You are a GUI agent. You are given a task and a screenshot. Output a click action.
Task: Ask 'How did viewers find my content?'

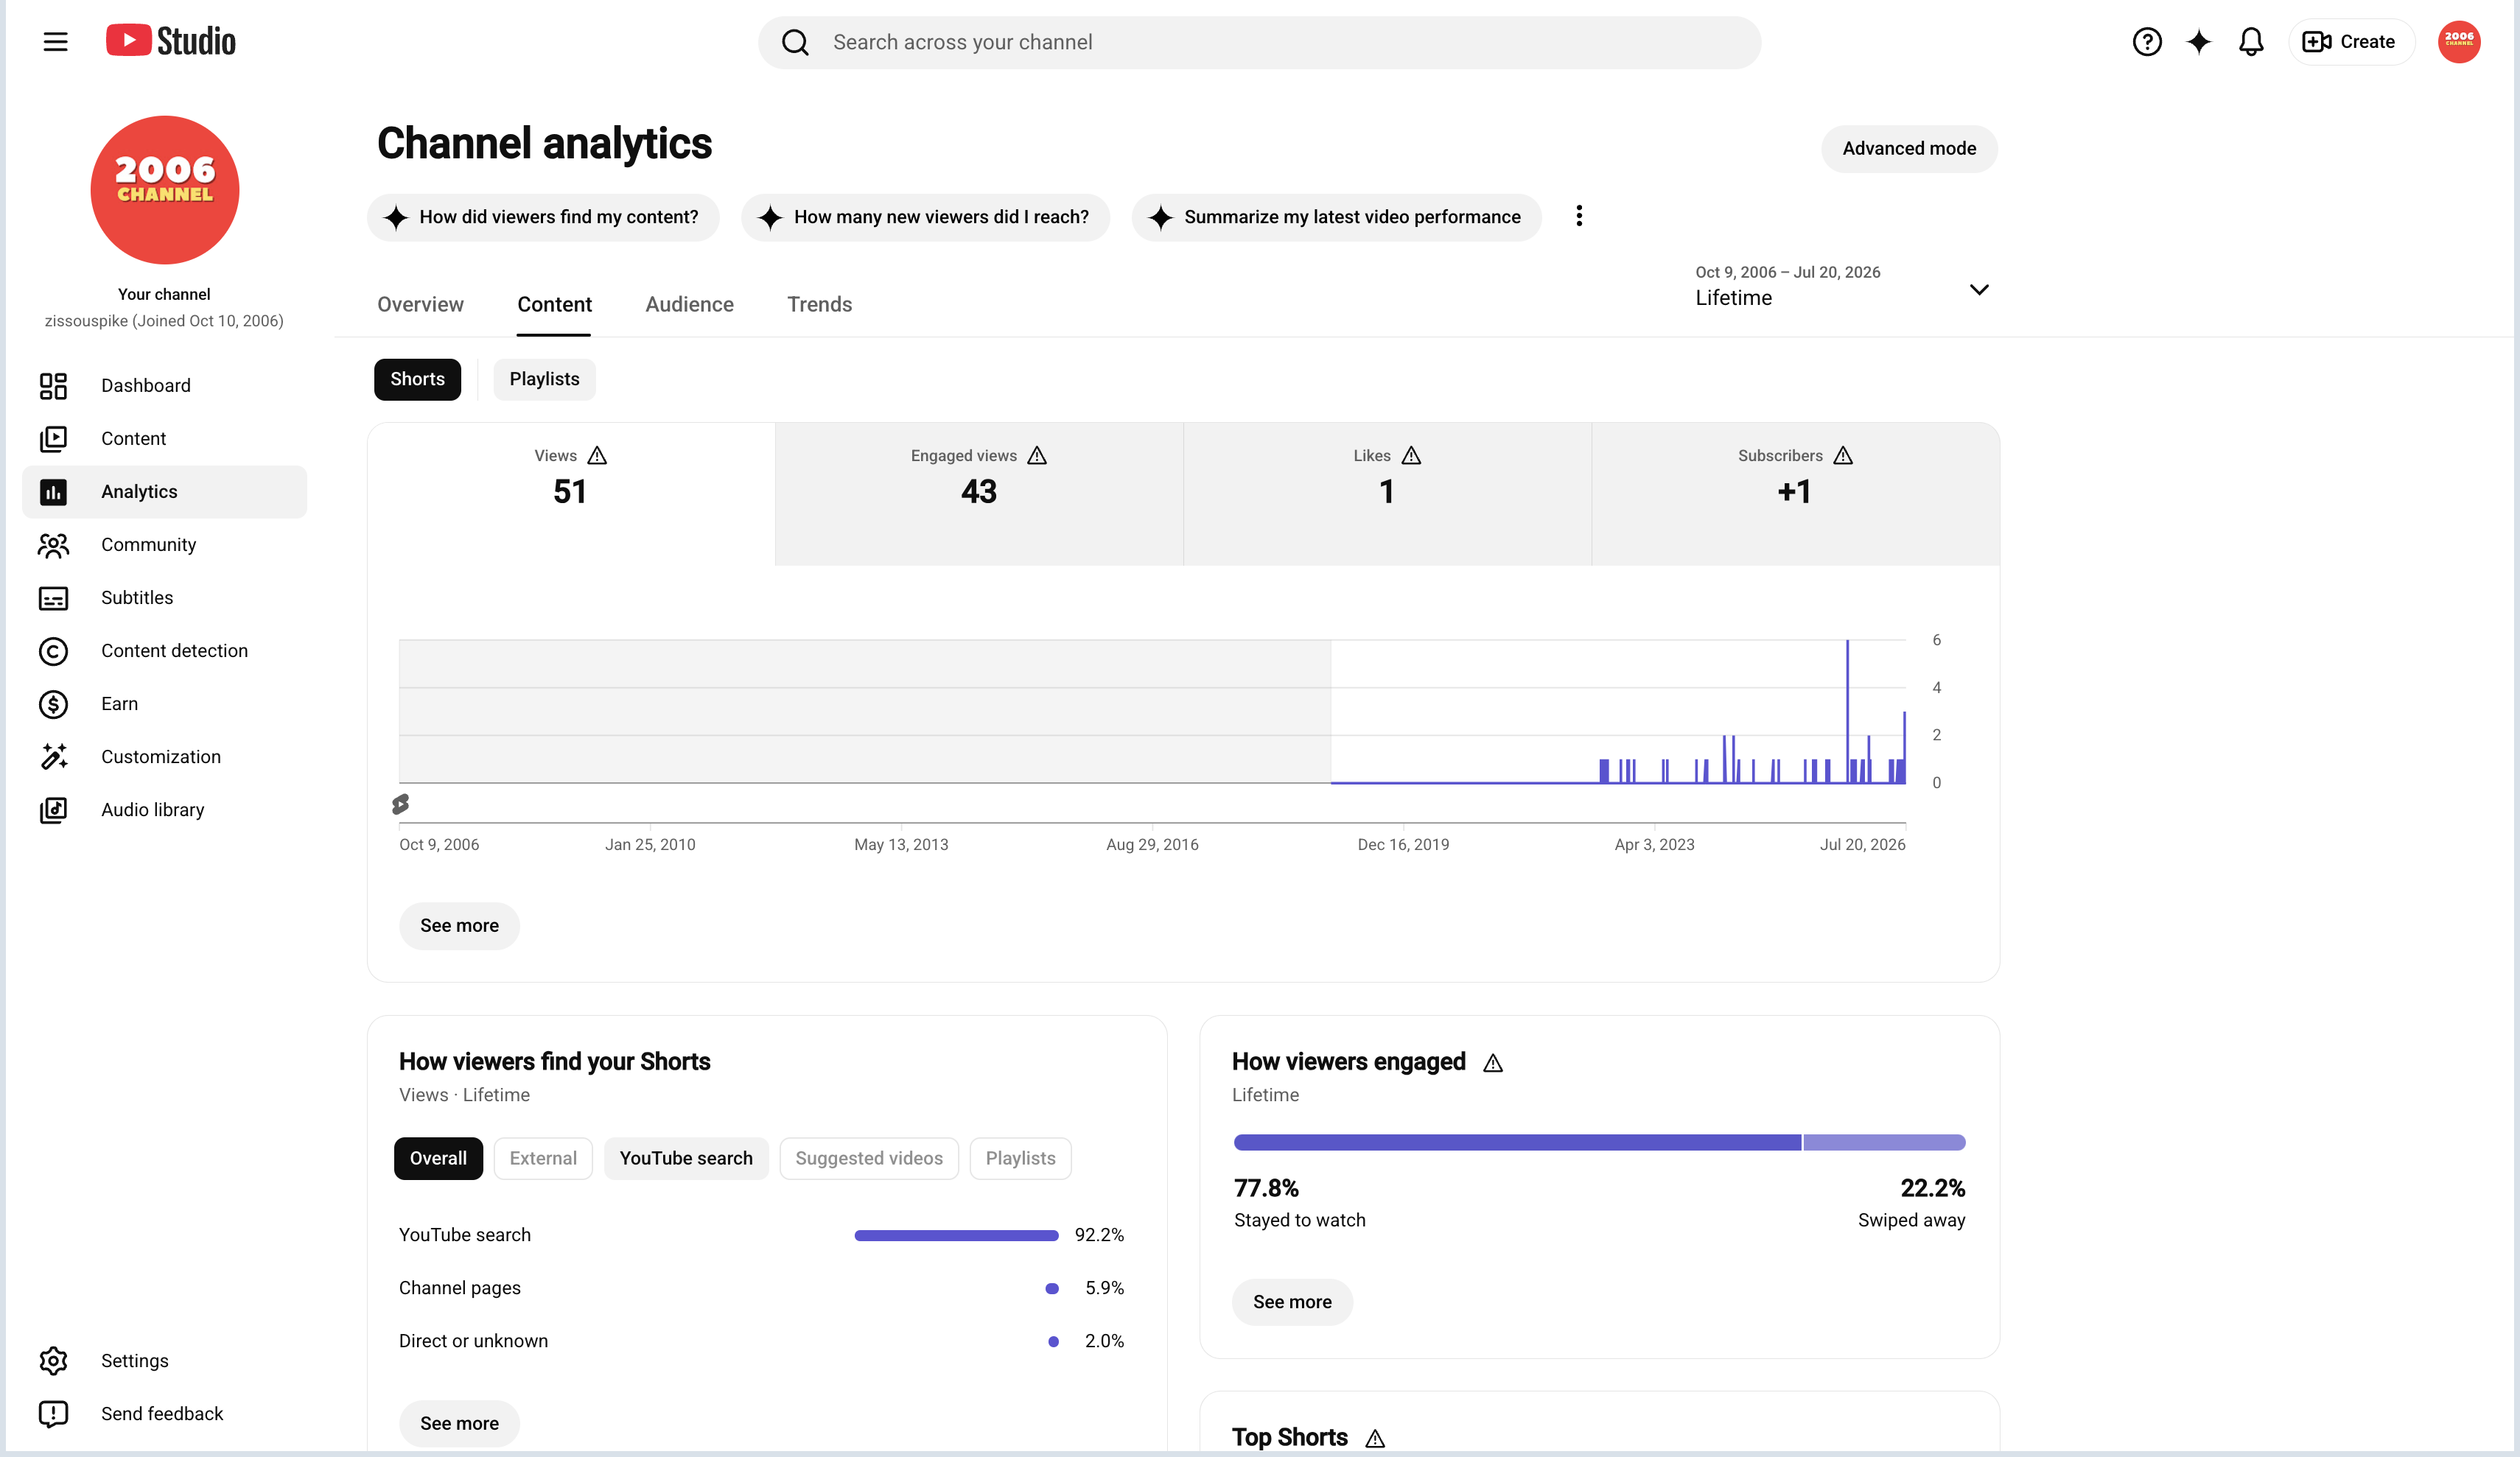[x=543, y=217]
